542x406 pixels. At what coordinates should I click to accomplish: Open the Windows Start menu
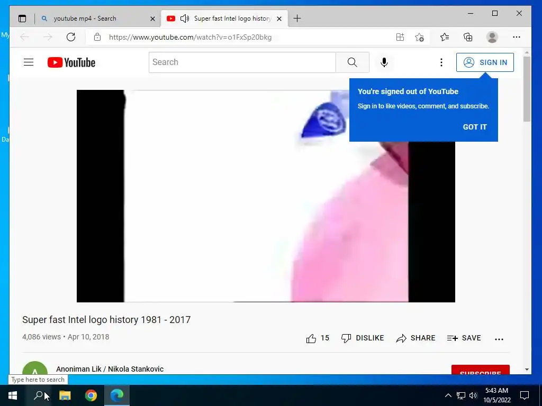click(13, 395)
